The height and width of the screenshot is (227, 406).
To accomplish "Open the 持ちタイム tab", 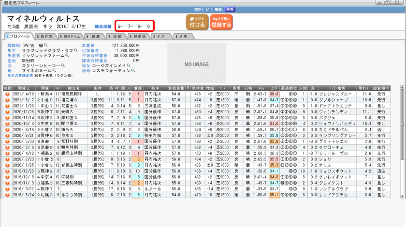I will tap(74, 36).
